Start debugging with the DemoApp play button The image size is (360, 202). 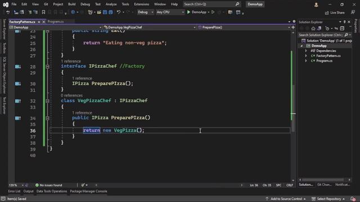click(196, 12)
